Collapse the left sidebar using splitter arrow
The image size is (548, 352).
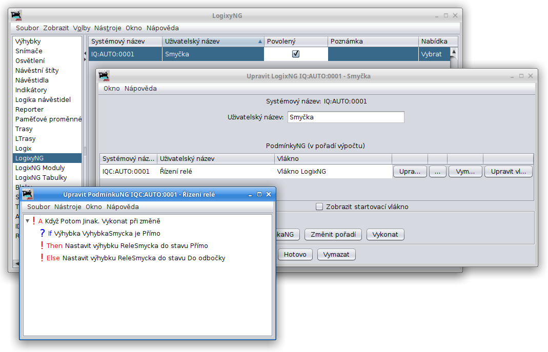tap(85, 53)
